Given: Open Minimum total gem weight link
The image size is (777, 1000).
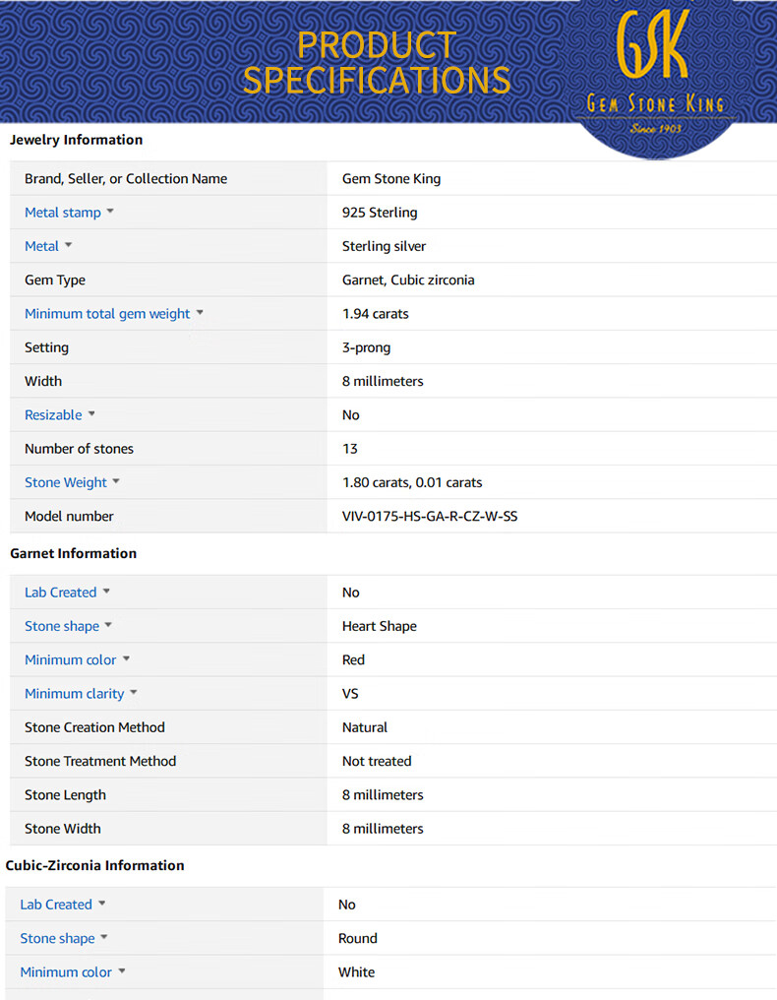Looking at the screenshot, I should (107, 314).
